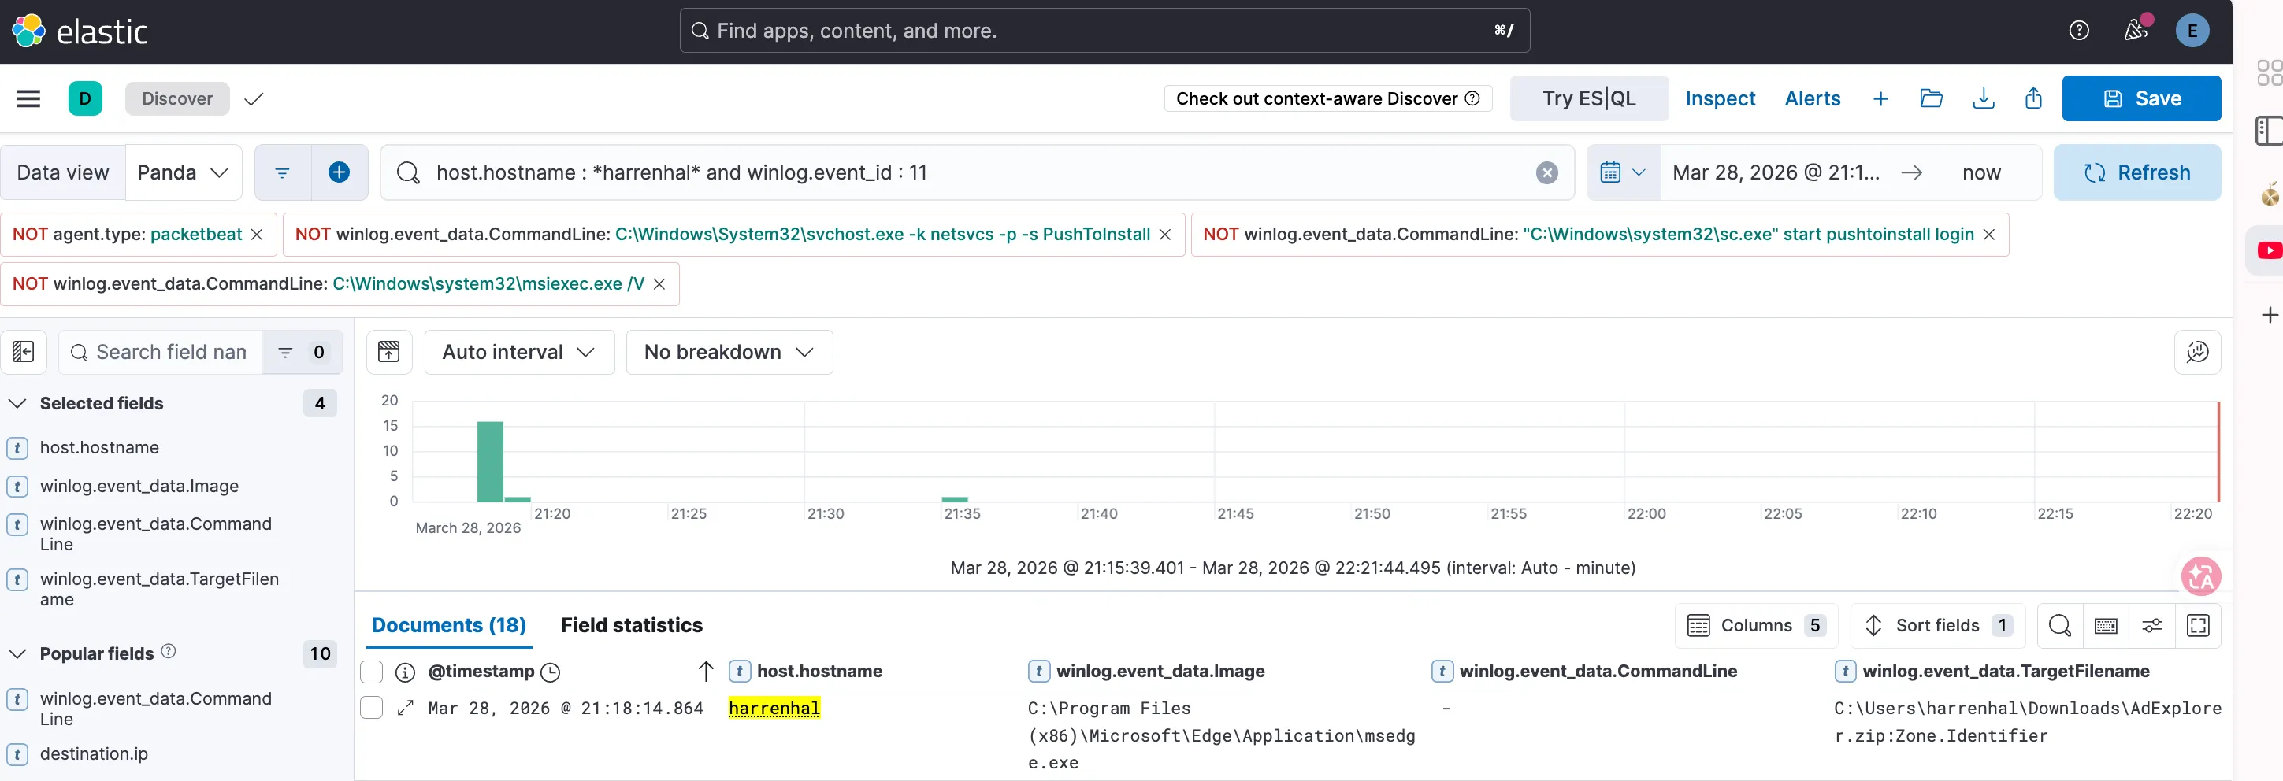Click the in-table search magnifier icon
Screen dimensions: 2283x781
click(x=2059, y=626)
